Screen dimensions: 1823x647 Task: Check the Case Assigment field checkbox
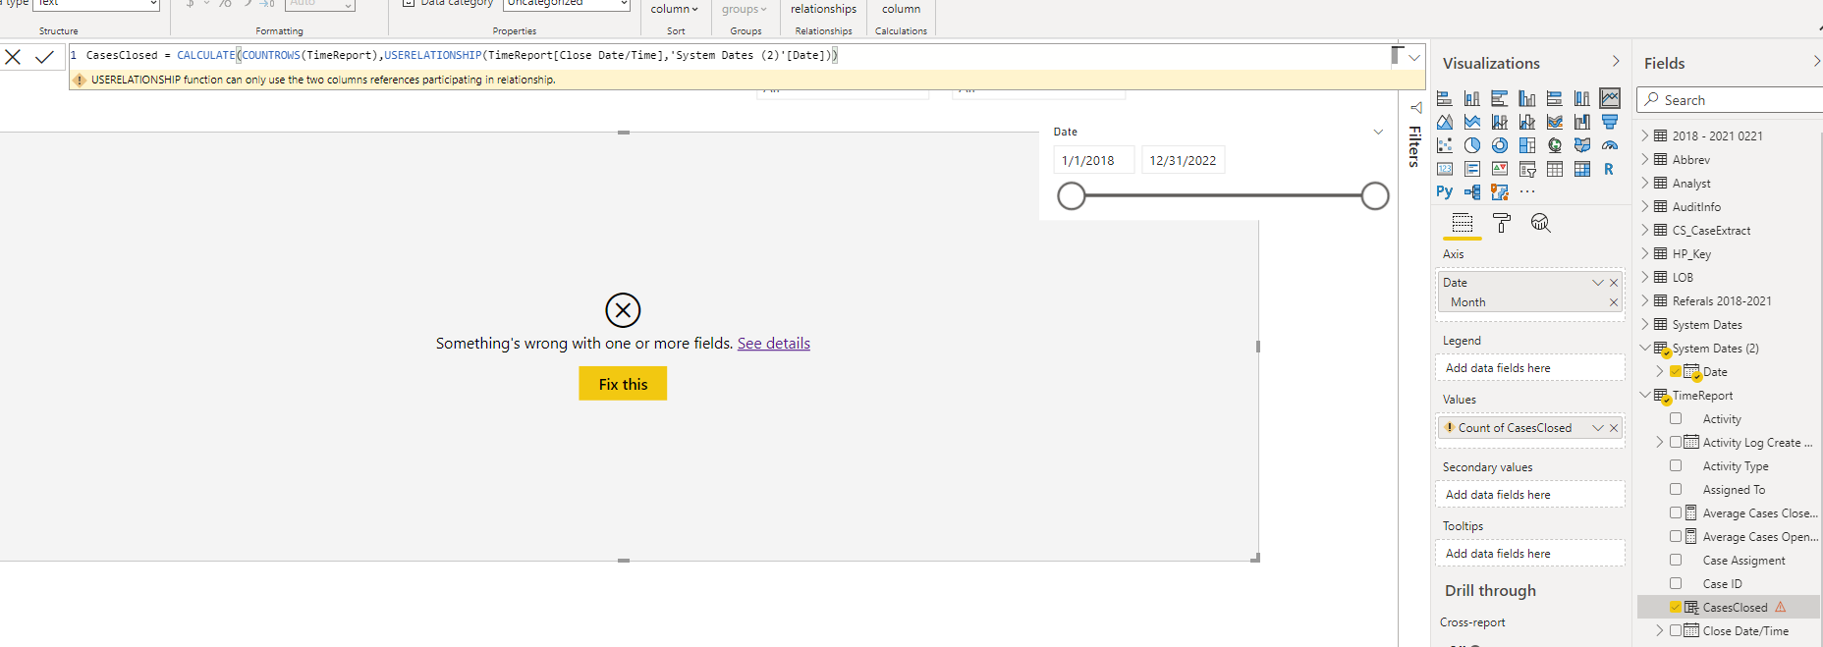[x=1676, y=560]
